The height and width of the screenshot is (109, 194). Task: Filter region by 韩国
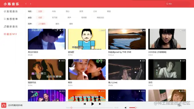coord(109,11)
